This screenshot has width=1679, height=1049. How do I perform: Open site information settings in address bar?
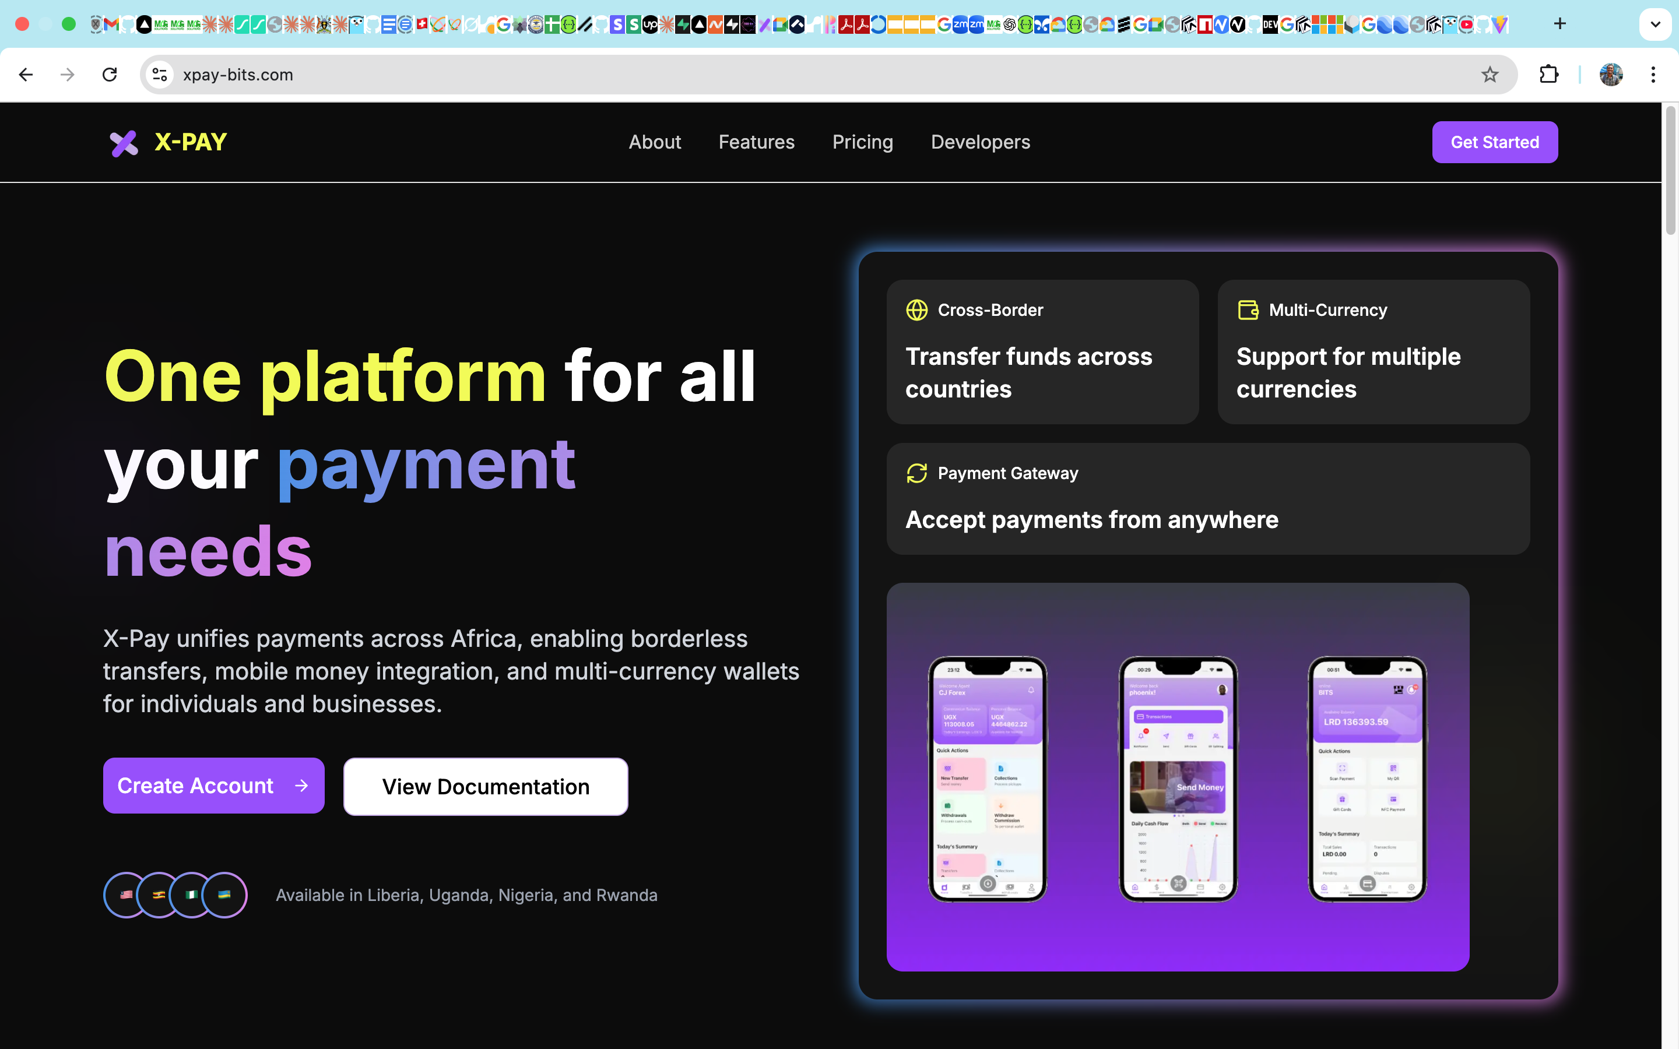[159, 74]
